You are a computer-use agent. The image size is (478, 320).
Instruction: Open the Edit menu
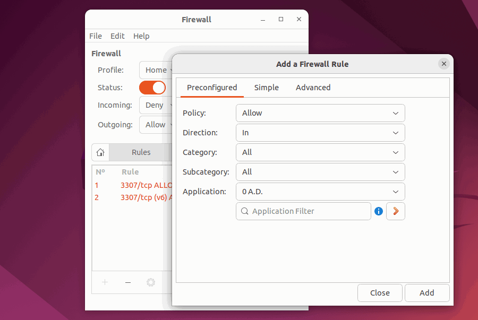[x=117, y=36]
